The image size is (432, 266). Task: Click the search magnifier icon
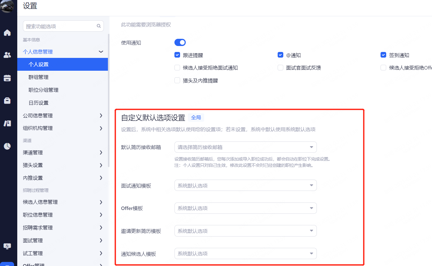click(x=99, y=26)
